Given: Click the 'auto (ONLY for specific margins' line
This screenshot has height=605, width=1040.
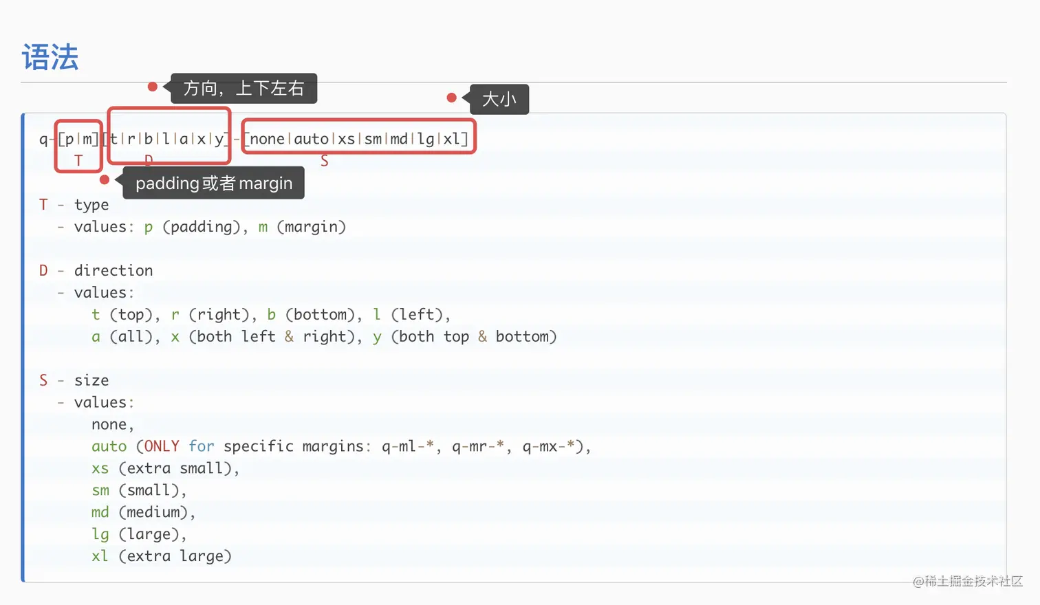Looking at the screenshot, I should (341, 447).
